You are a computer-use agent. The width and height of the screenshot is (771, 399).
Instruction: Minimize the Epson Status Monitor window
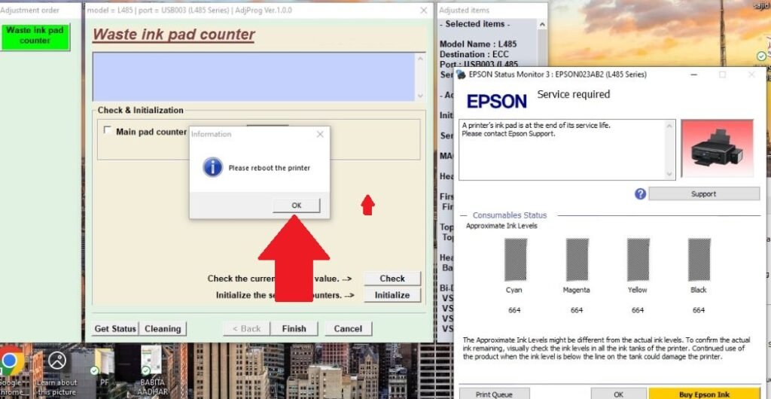(x=693, y=75)
